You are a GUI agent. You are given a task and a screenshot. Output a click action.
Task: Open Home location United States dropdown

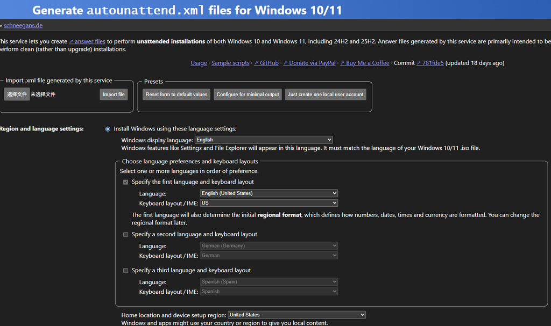click(x=297, y=315)
